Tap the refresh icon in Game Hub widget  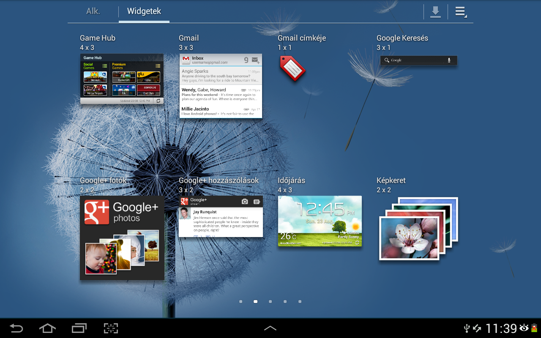click(158, 101)
